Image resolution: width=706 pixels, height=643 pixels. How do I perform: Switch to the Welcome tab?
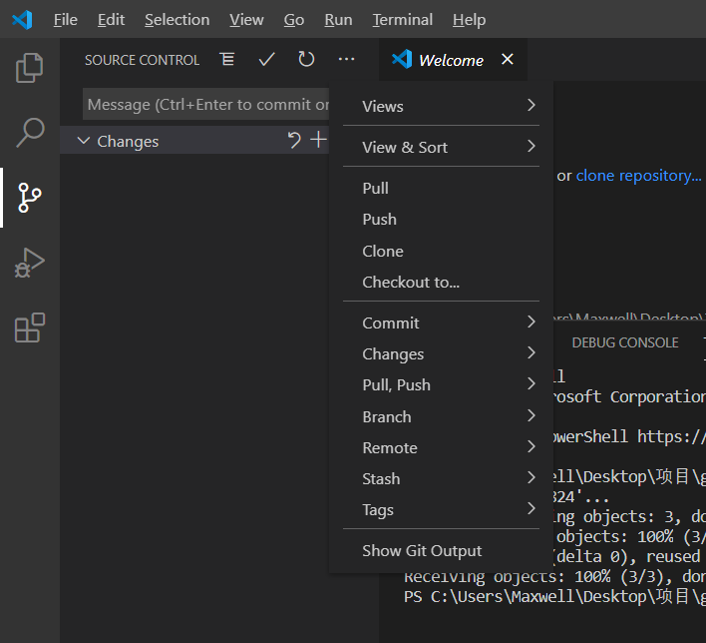[453, 60]
